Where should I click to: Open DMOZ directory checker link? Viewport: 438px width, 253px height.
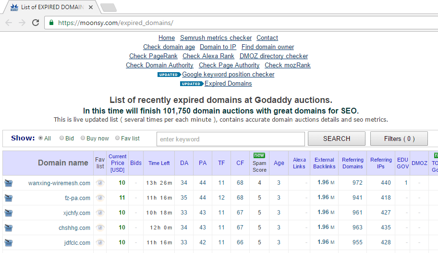click(274, 56)
